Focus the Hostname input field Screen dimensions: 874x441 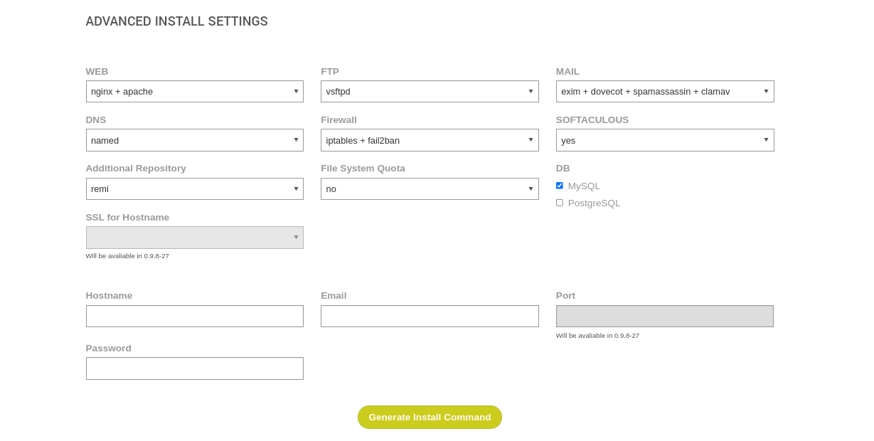[x=195, y=316]
